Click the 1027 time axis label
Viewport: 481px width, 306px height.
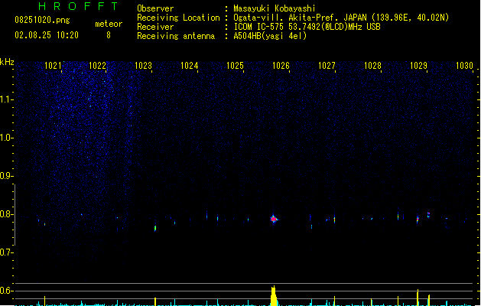click(327, 65)
